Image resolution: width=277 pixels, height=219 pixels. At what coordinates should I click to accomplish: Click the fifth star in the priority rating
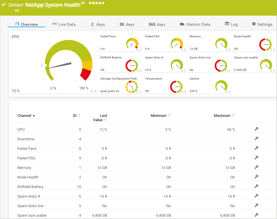[103, 3]
